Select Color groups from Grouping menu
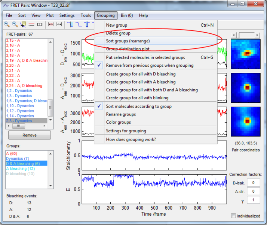Viewport: 267px width, 225px height. coord(119,122)
